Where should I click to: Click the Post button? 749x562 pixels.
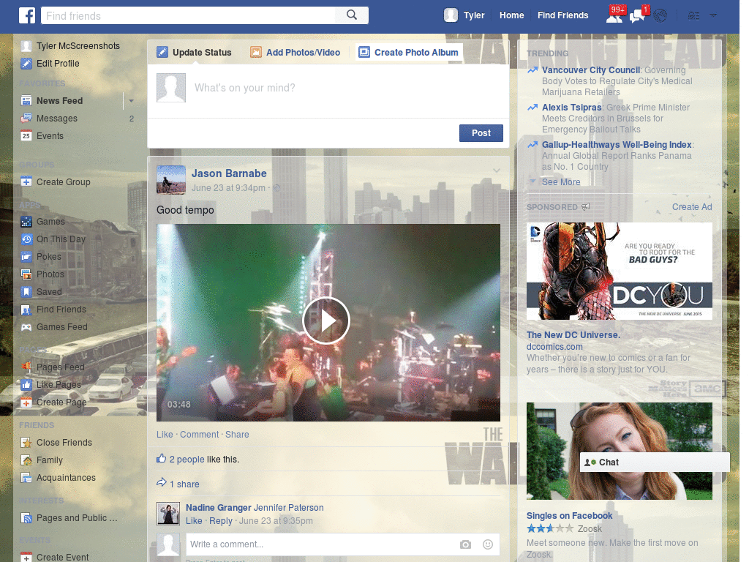[481, 132]
